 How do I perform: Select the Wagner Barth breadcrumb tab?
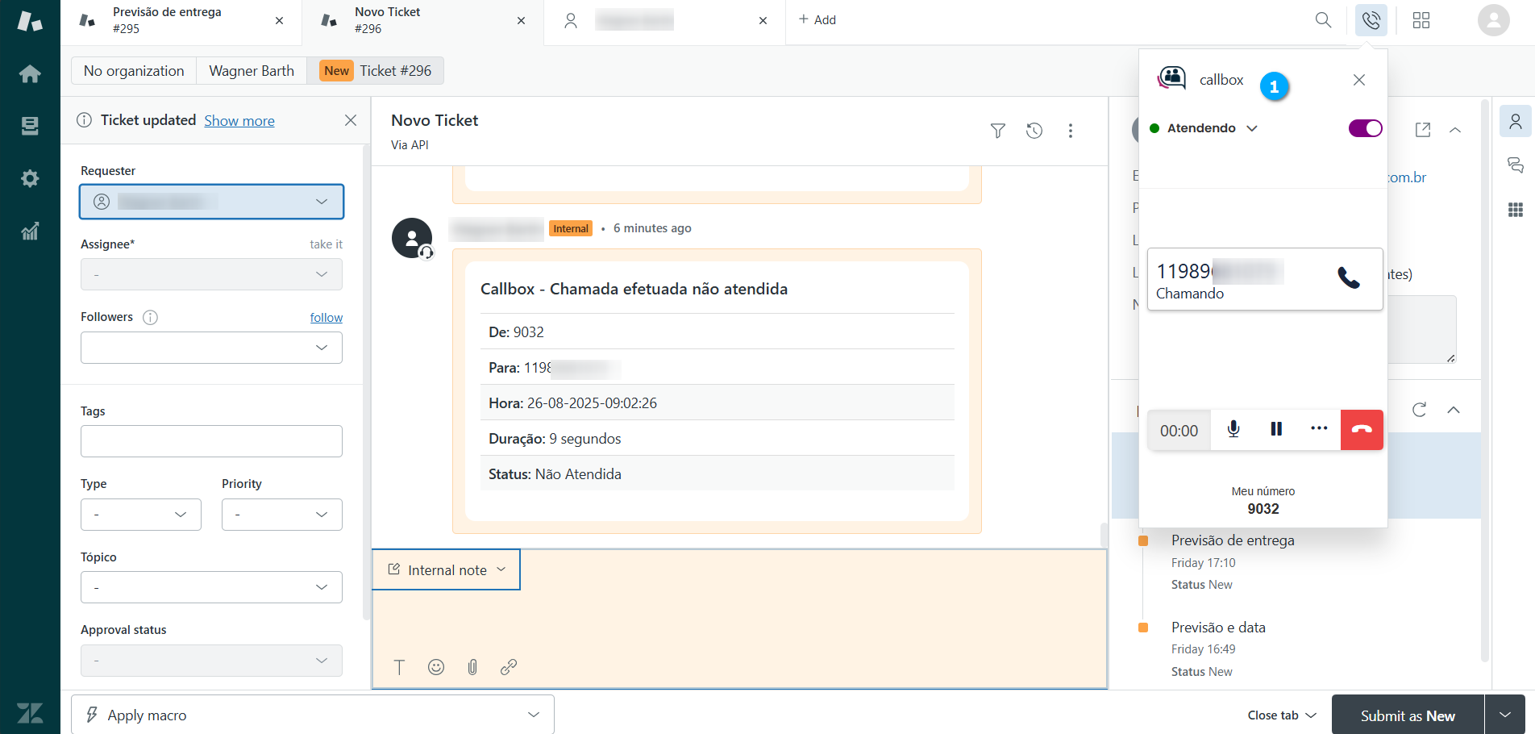click(x=252, y=71)
